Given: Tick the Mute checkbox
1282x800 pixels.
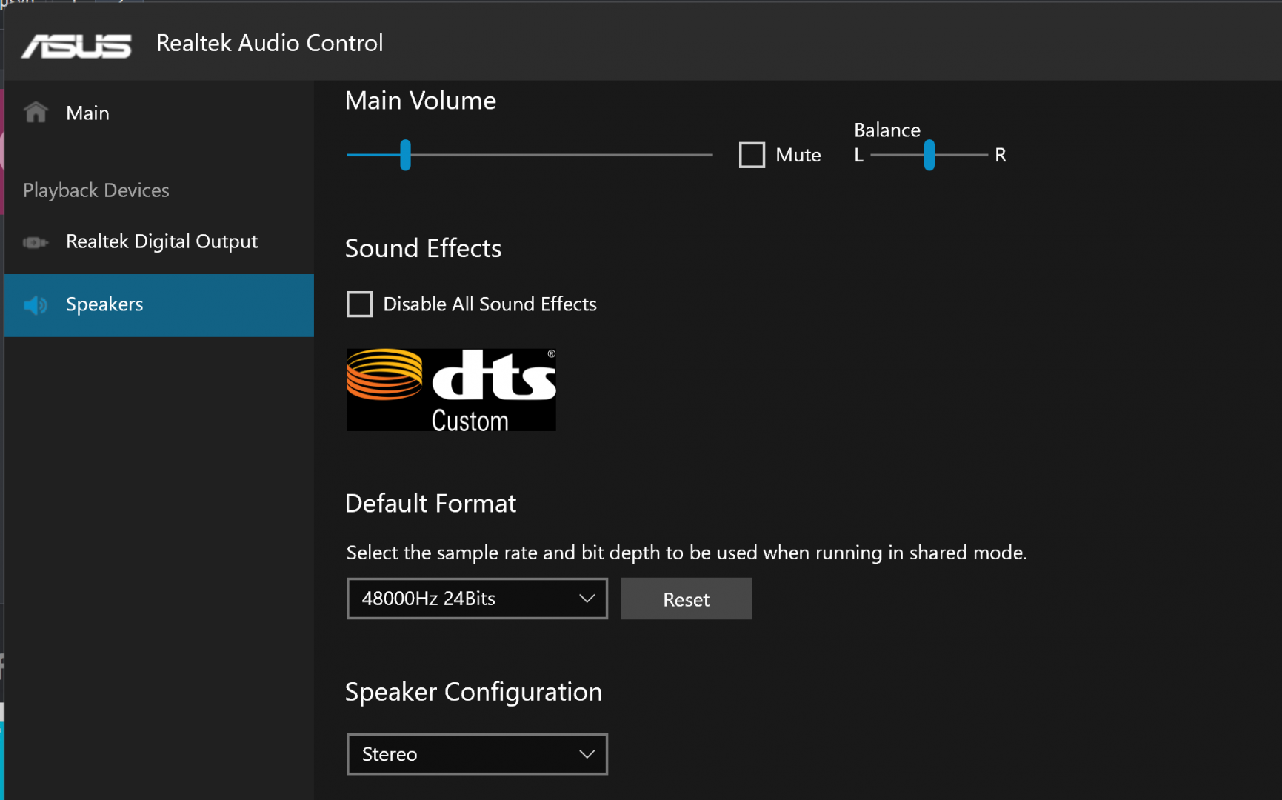Looking at the screenshot, I should tap(752, 156).
